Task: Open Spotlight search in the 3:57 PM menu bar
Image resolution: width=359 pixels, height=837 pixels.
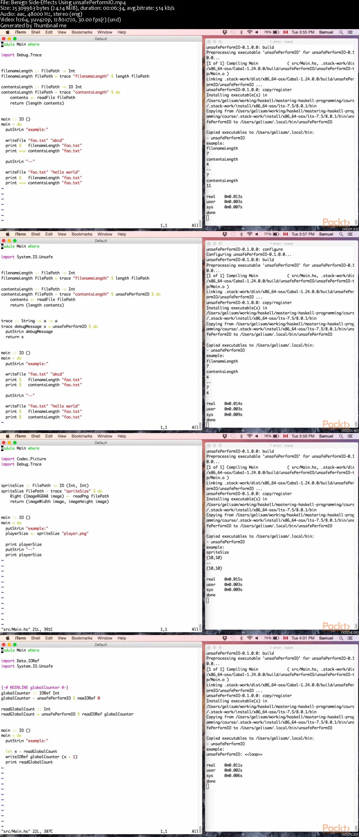Action: coord(341,234)
